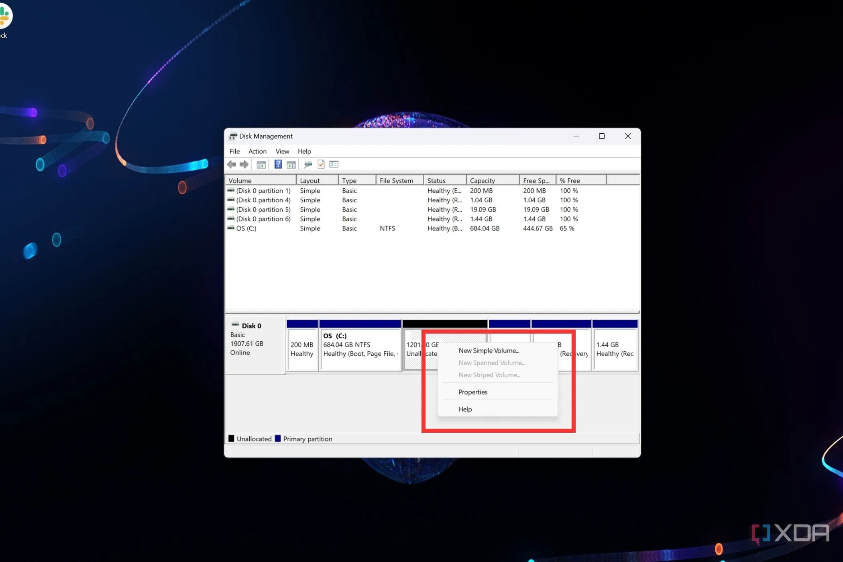Select the OS (C:) volume in the list
The image size is (843, 562).
coord(246,228)
